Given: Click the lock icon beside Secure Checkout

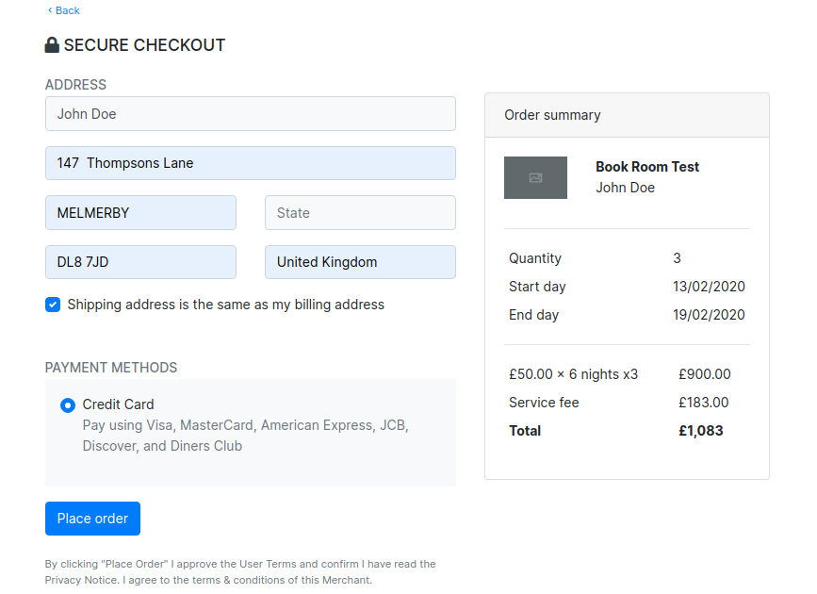Looking at the screenshot, I should [x=52, y=45].
